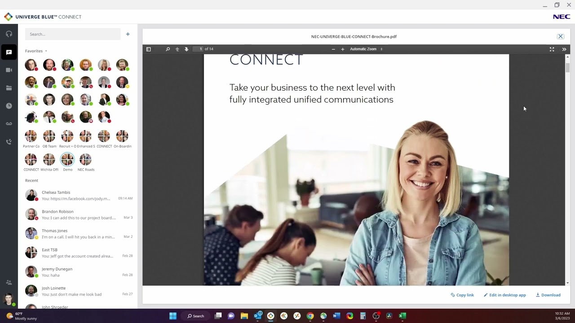This screenshot has width=575, height=323.
Task: Zoom in the PDF with plus
Action: [343, 49]
